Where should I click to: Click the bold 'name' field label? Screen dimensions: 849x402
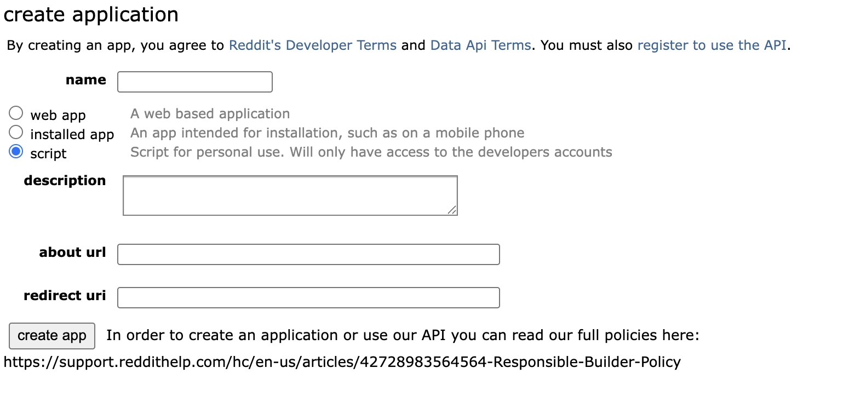click(85, 80)
